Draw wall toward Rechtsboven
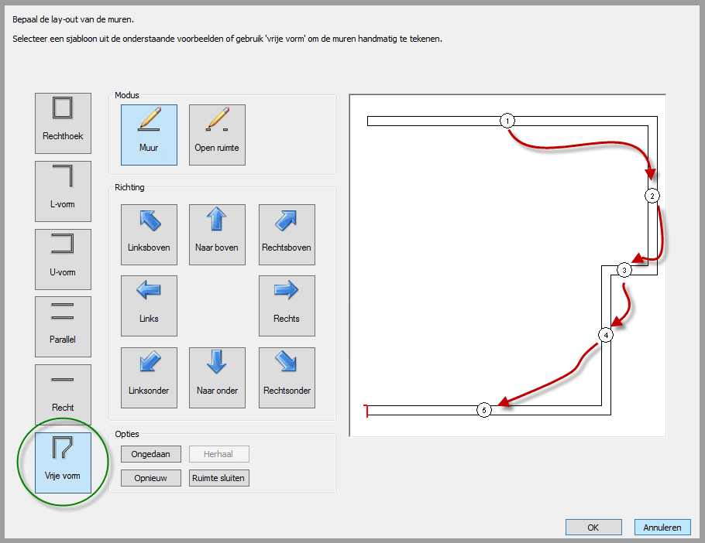Image resolution: width=705 pixels, height=543 pixels. (x=287, y=234)
